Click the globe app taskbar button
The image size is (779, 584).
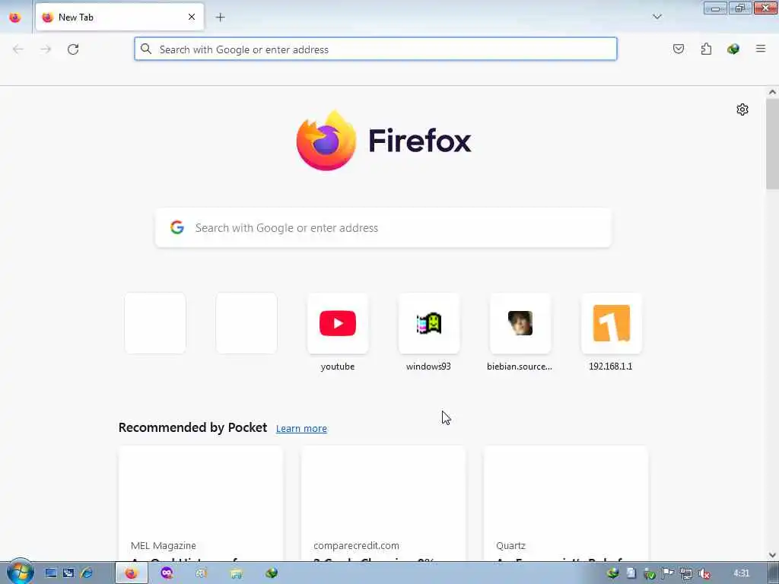[272, 573]
